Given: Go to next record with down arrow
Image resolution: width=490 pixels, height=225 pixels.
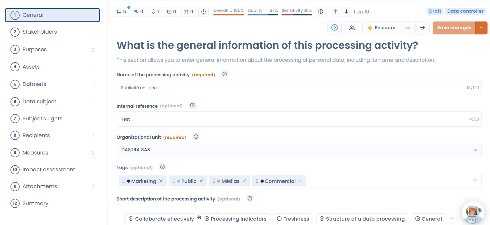Looking at the screenshot, I should [x=346, y=12].
